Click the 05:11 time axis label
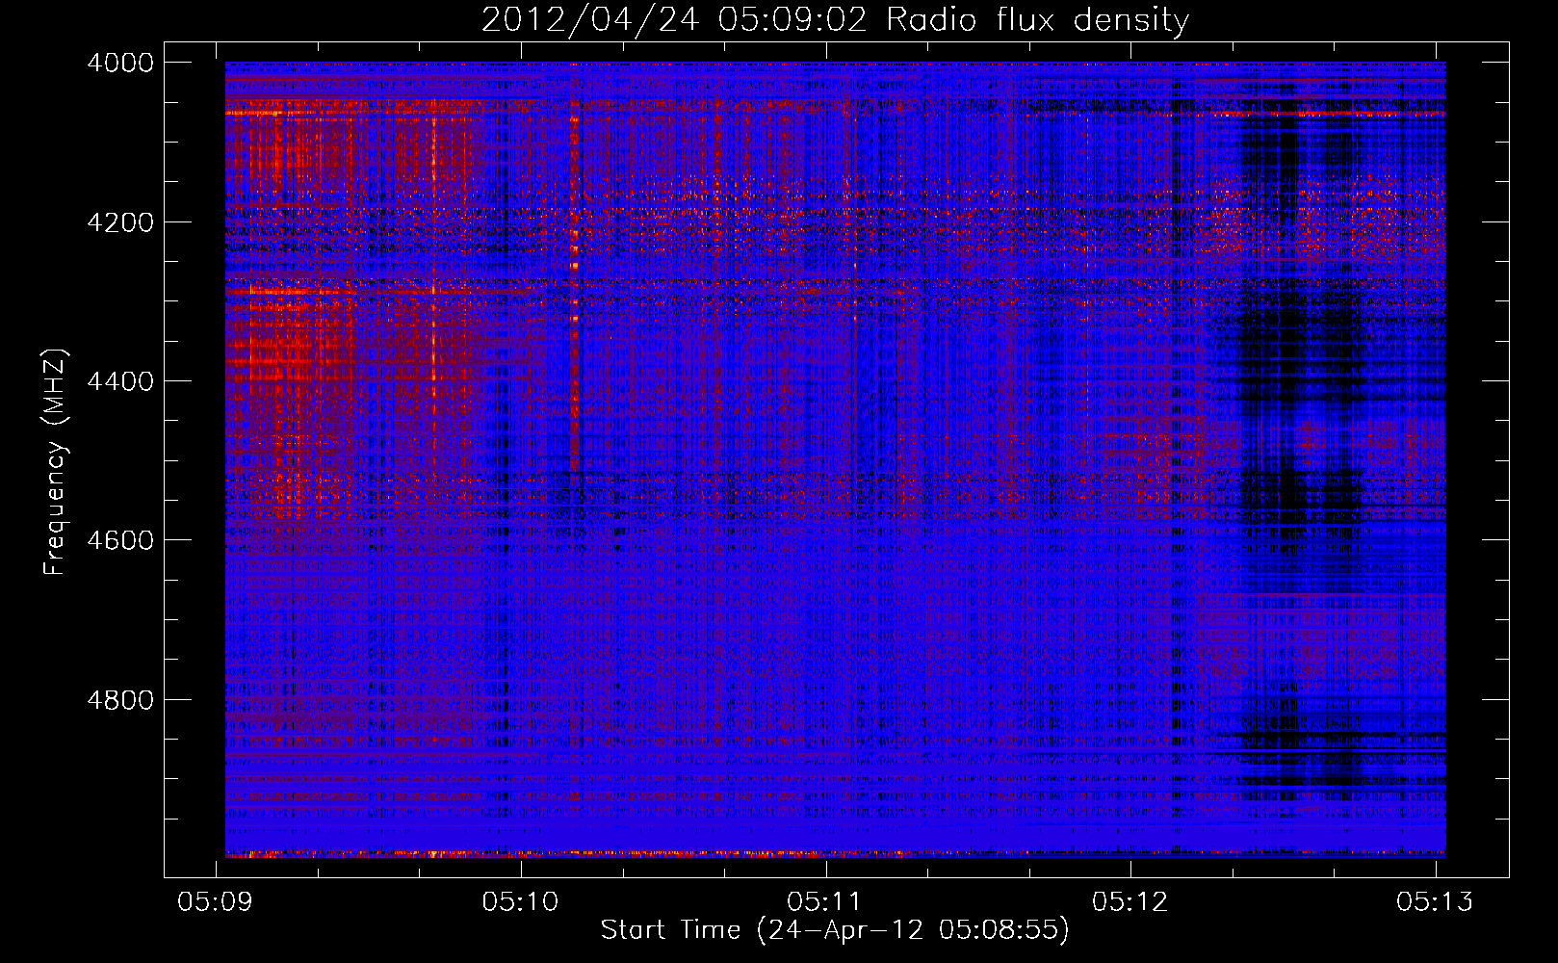Viewport: 1558px width, 963px height. coord(825,901)
